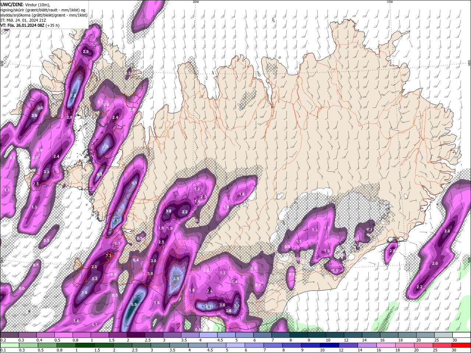This screenshot has width=471, height=353.
Task: Click the '20W' longitude label
Action: click(196, 2)
